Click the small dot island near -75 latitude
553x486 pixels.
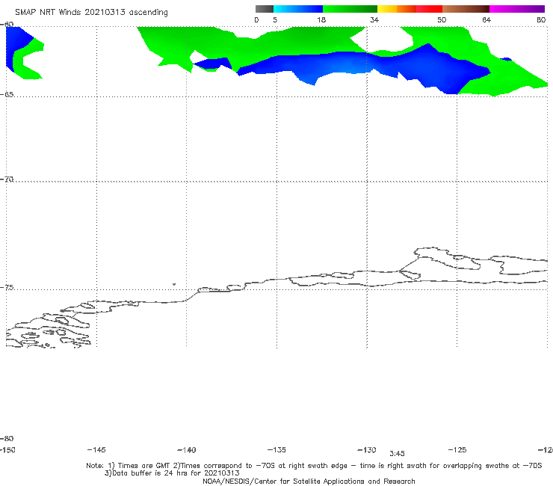(x=174, y=284)
